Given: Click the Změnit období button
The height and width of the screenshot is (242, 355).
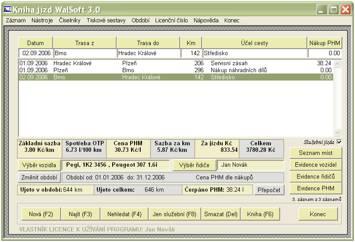Looking at the screenshot, I should click(39, 177).
